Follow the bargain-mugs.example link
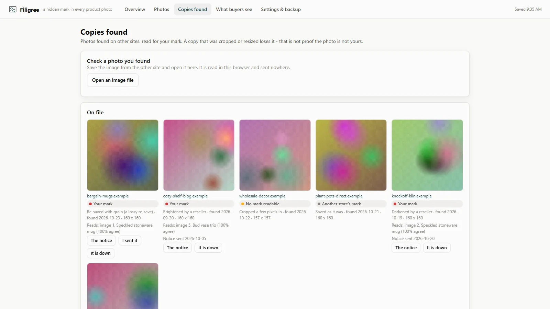This screenshot has height=309, width=550. pyautogui.click(x=108, y=196)
